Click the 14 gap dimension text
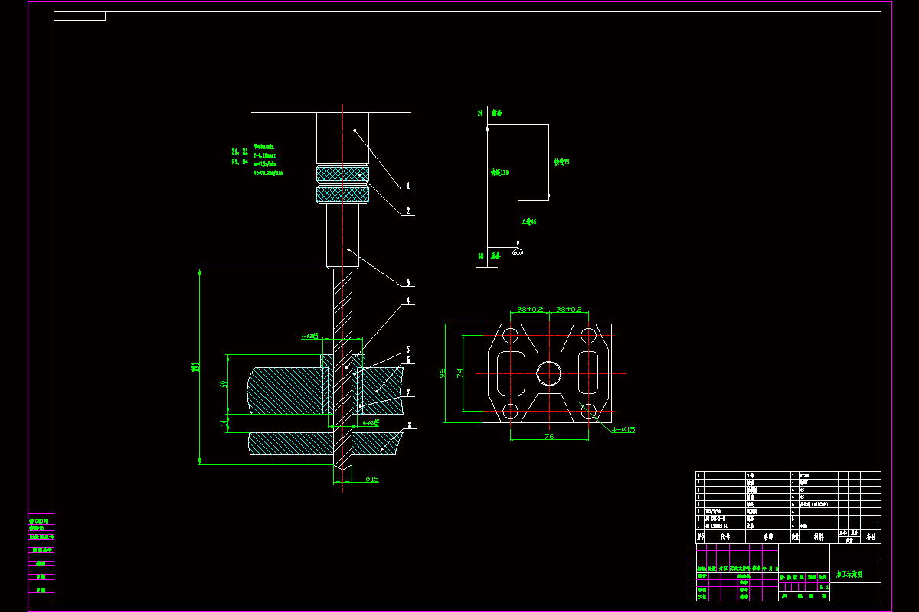 click(223, 422)
